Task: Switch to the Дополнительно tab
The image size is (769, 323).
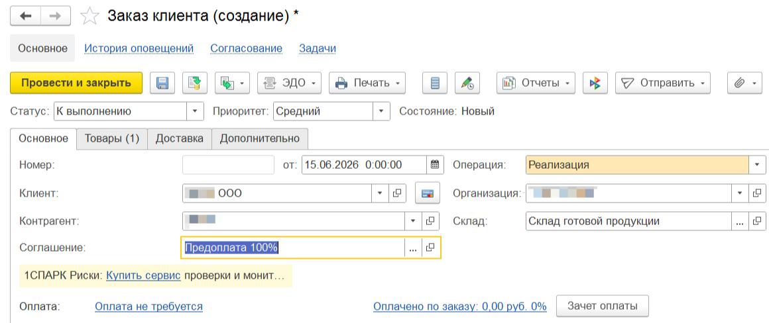Action: click(259, 138)
